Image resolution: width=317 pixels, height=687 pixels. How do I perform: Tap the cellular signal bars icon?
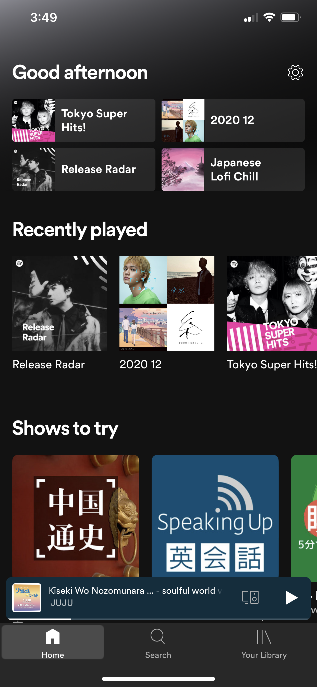click(251, 17)
